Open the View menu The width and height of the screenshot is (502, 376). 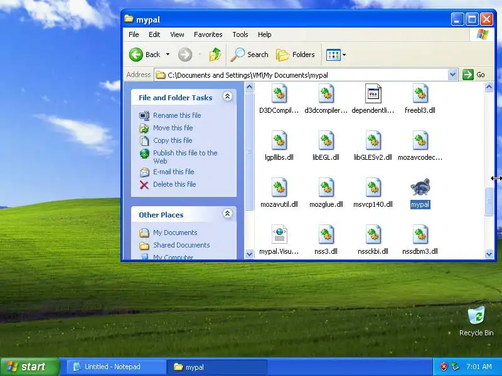coord(177,34)
